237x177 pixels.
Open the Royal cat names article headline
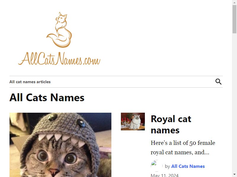pos(171,124)
